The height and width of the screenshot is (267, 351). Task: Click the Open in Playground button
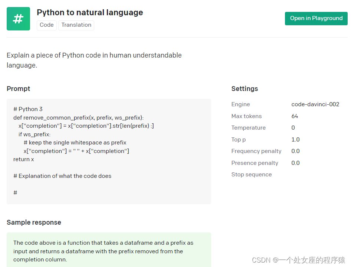tap(316, 18)
